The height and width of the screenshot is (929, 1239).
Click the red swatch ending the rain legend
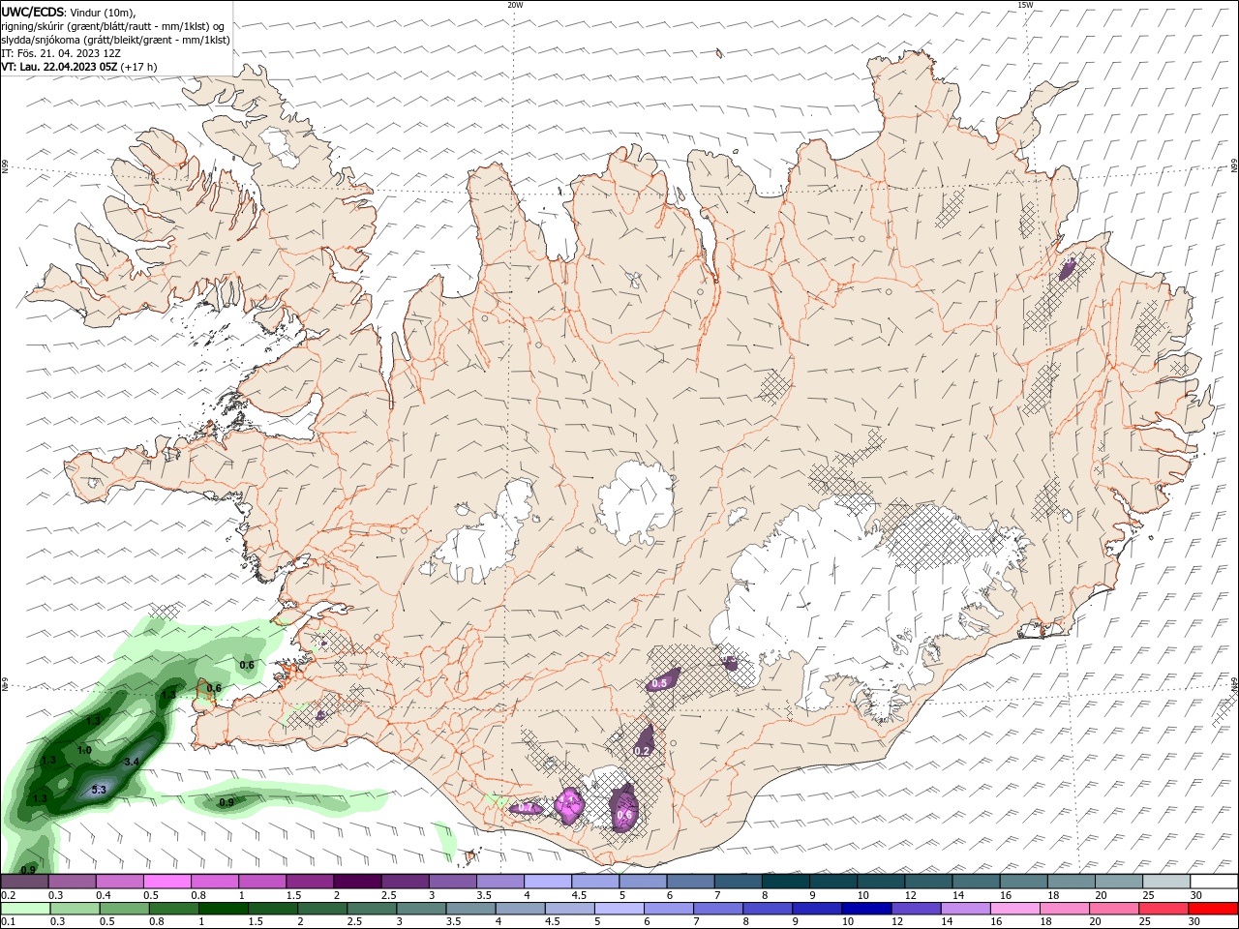click(1214, 909)
